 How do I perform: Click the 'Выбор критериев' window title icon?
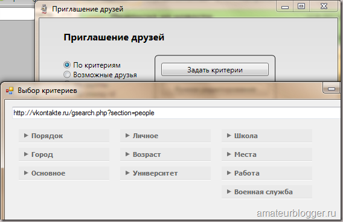pos(10,90)
